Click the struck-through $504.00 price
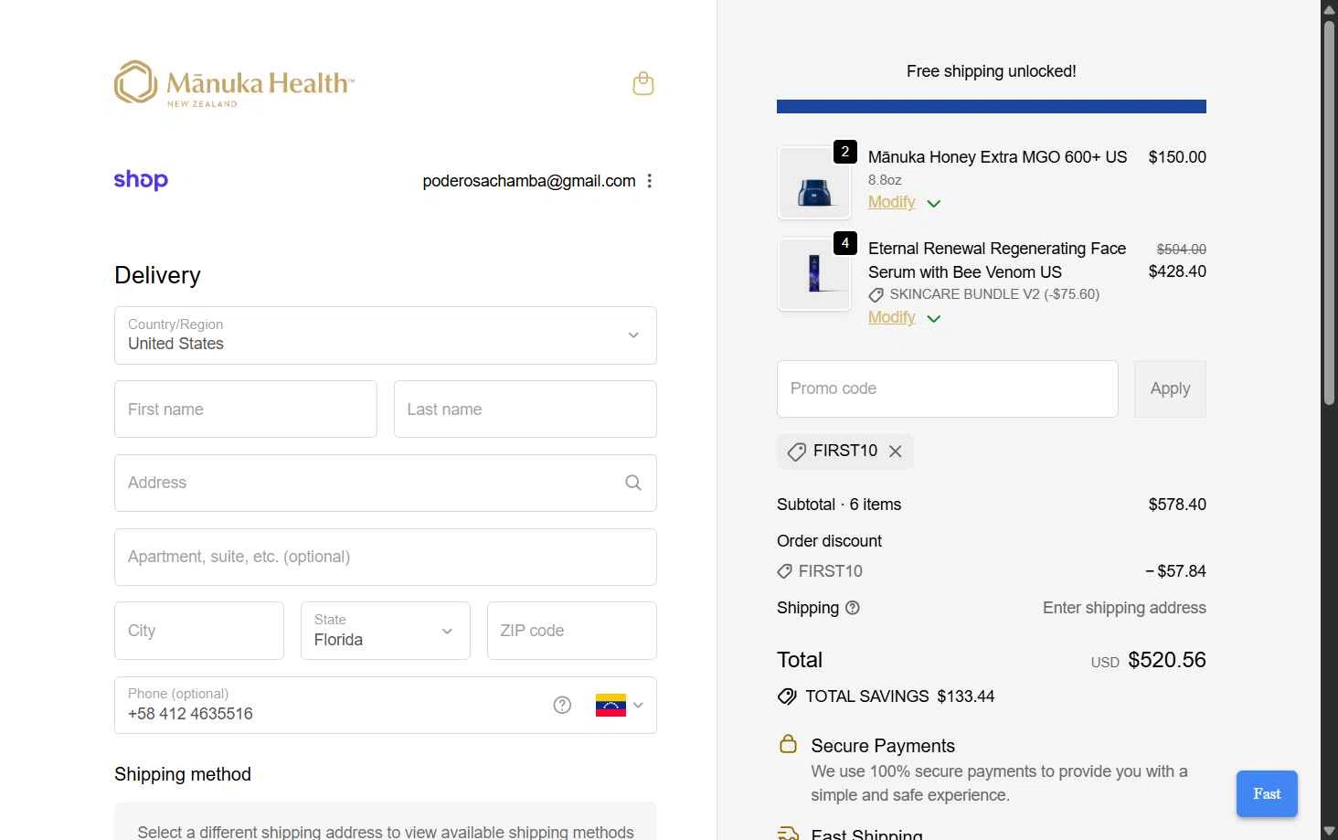1338x840 pixels. pyautogui.click(x=1182, y=250)
